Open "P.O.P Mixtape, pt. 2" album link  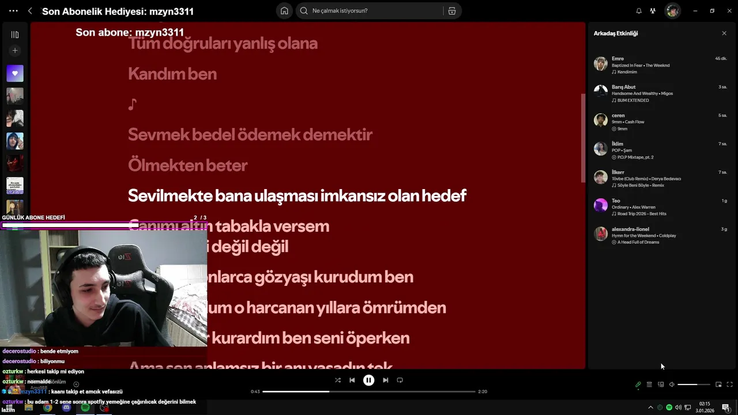pyautogui.click(x=635, y=157)
